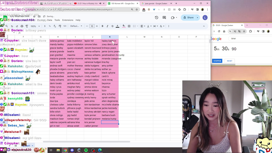Screen dimensions: 272x153
Task: Open Spotify from taskbar
Action: click(86, 150)
